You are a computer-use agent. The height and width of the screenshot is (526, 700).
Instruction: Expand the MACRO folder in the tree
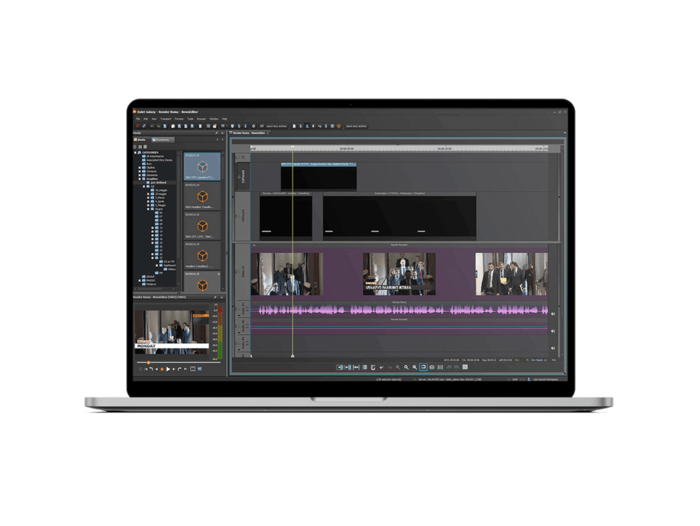tap(139, 280)
